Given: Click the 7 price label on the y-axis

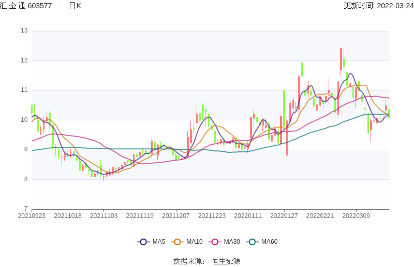Looking at the screenshot, I should pyautogui.click(x=25, y=209).
